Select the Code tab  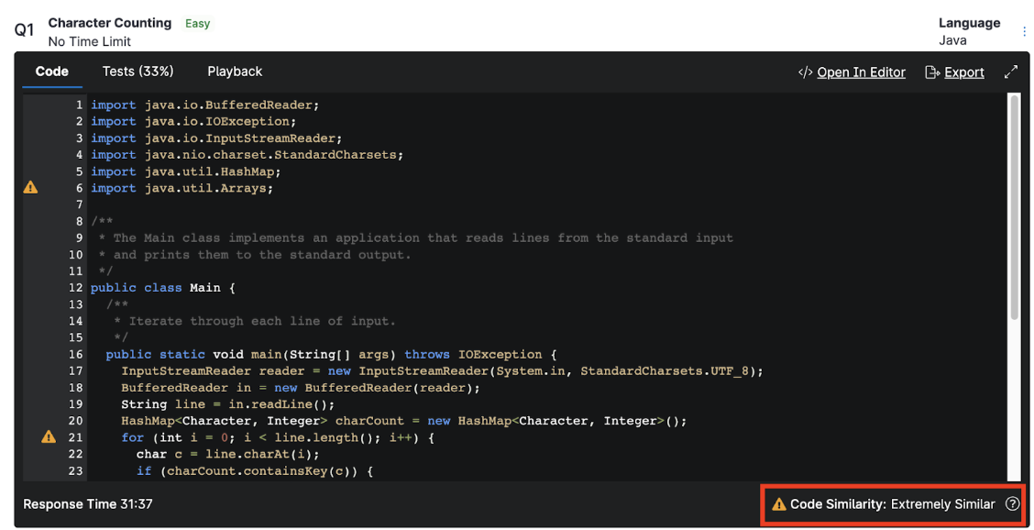coord(51,72)
